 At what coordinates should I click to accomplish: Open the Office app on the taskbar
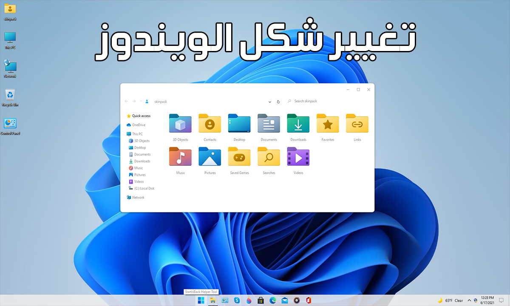click(309, 300)
